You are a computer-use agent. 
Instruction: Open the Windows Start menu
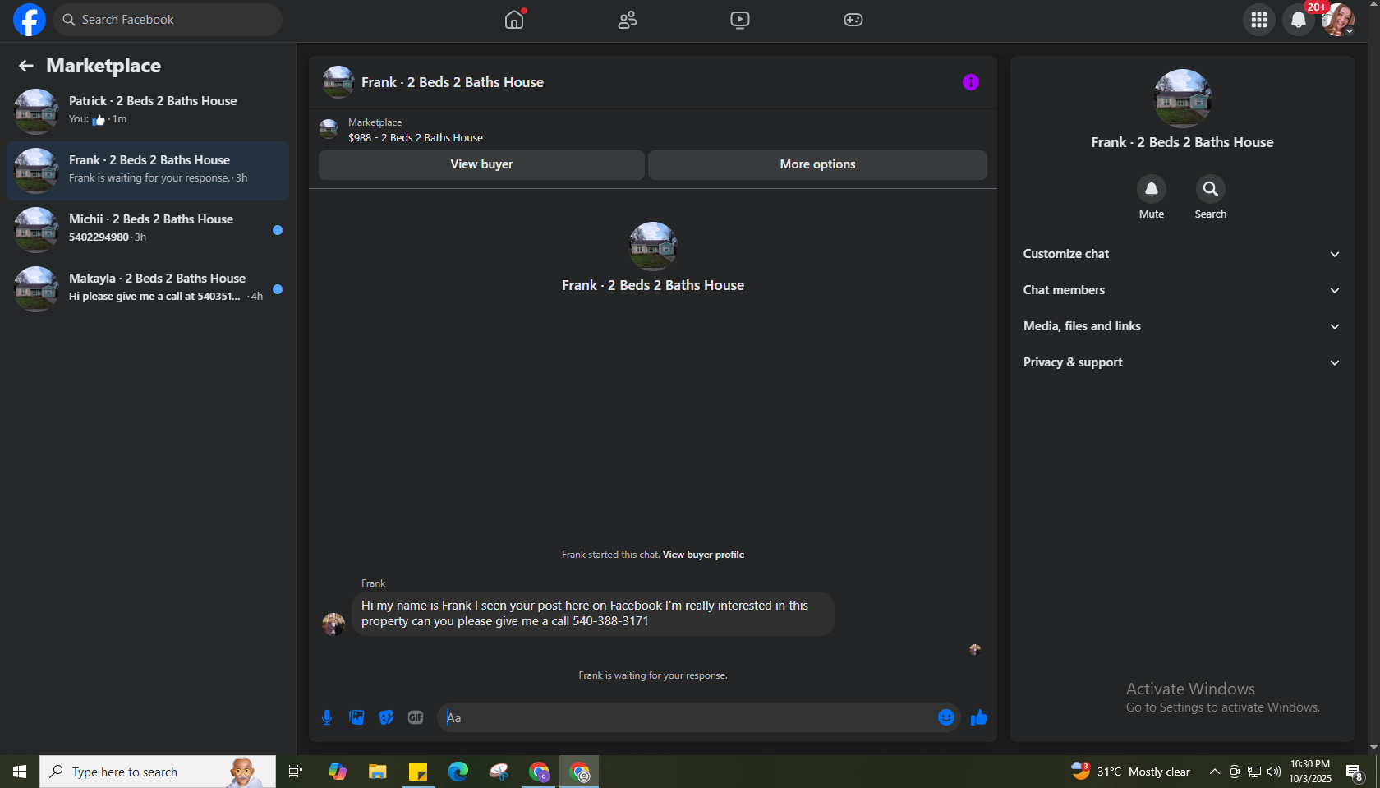[20, 772]
